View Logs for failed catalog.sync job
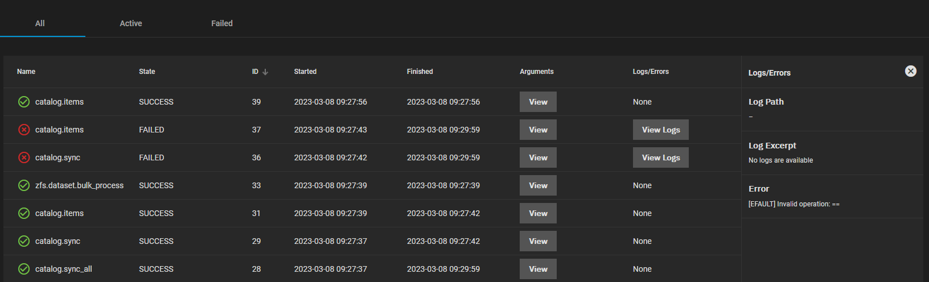The image size is (929, 282). [x=660, y=157]
